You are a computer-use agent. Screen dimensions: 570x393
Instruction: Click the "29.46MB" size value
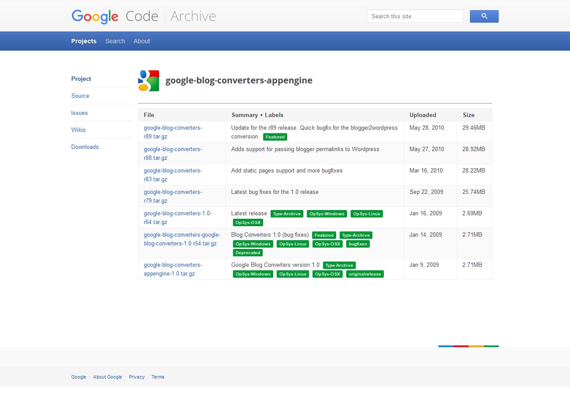474,128
